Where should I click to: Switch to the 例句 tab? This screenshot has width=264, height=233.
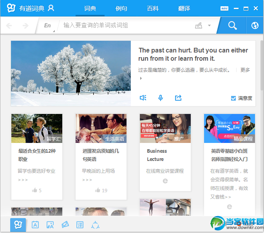click(121, 8)
